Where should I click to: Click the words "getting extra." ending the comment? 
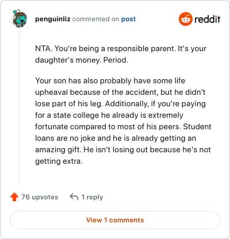tap(59, 161)
